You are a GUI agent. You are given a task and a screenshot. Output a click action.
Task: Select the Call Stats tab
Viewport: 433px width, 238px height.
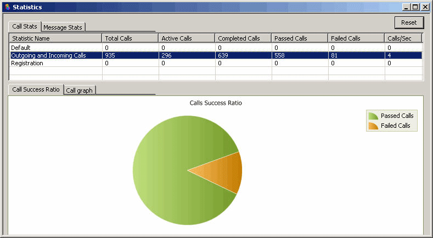pos(25,26)
